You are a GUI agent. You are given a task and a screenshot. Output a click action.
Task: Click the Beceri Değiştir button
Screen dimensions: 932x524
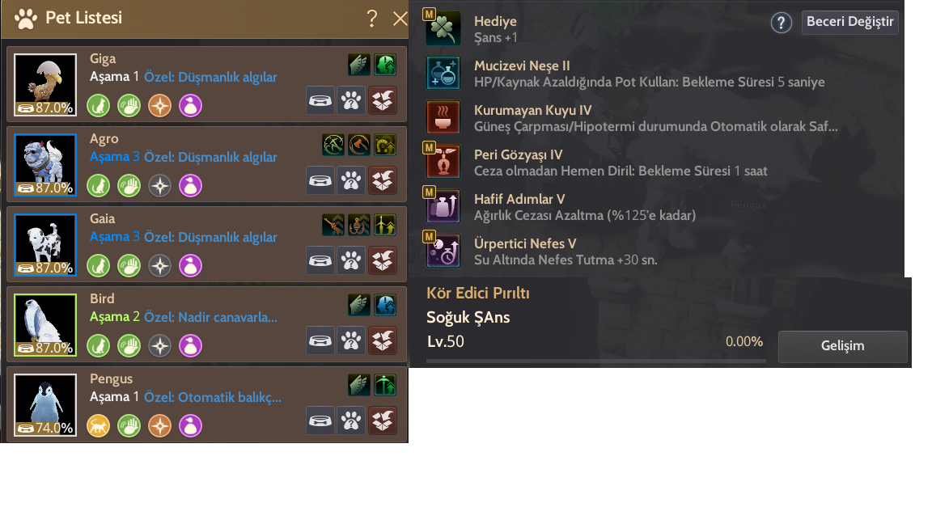(x=850, y=22)
